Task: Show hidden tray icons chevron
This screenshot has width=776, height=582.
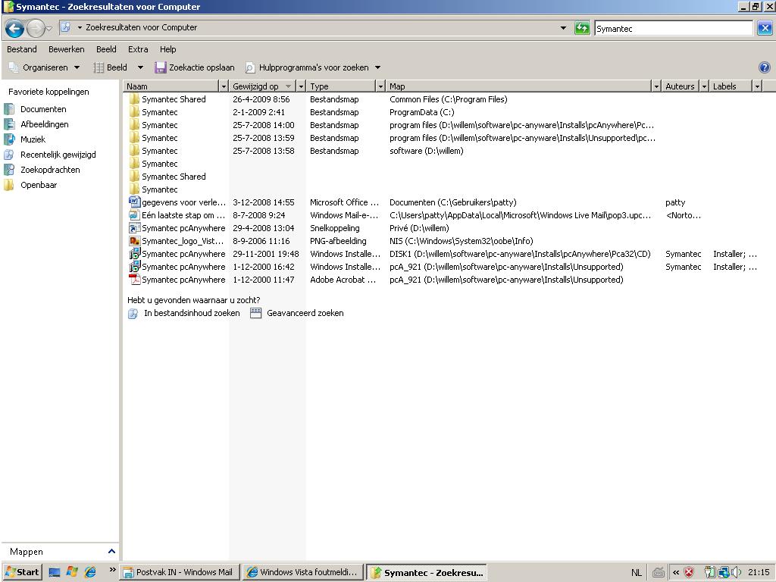Action: pos(675,573)
